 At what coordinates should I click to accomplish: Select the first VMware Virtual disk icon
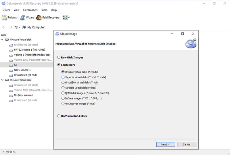[7, 40]
